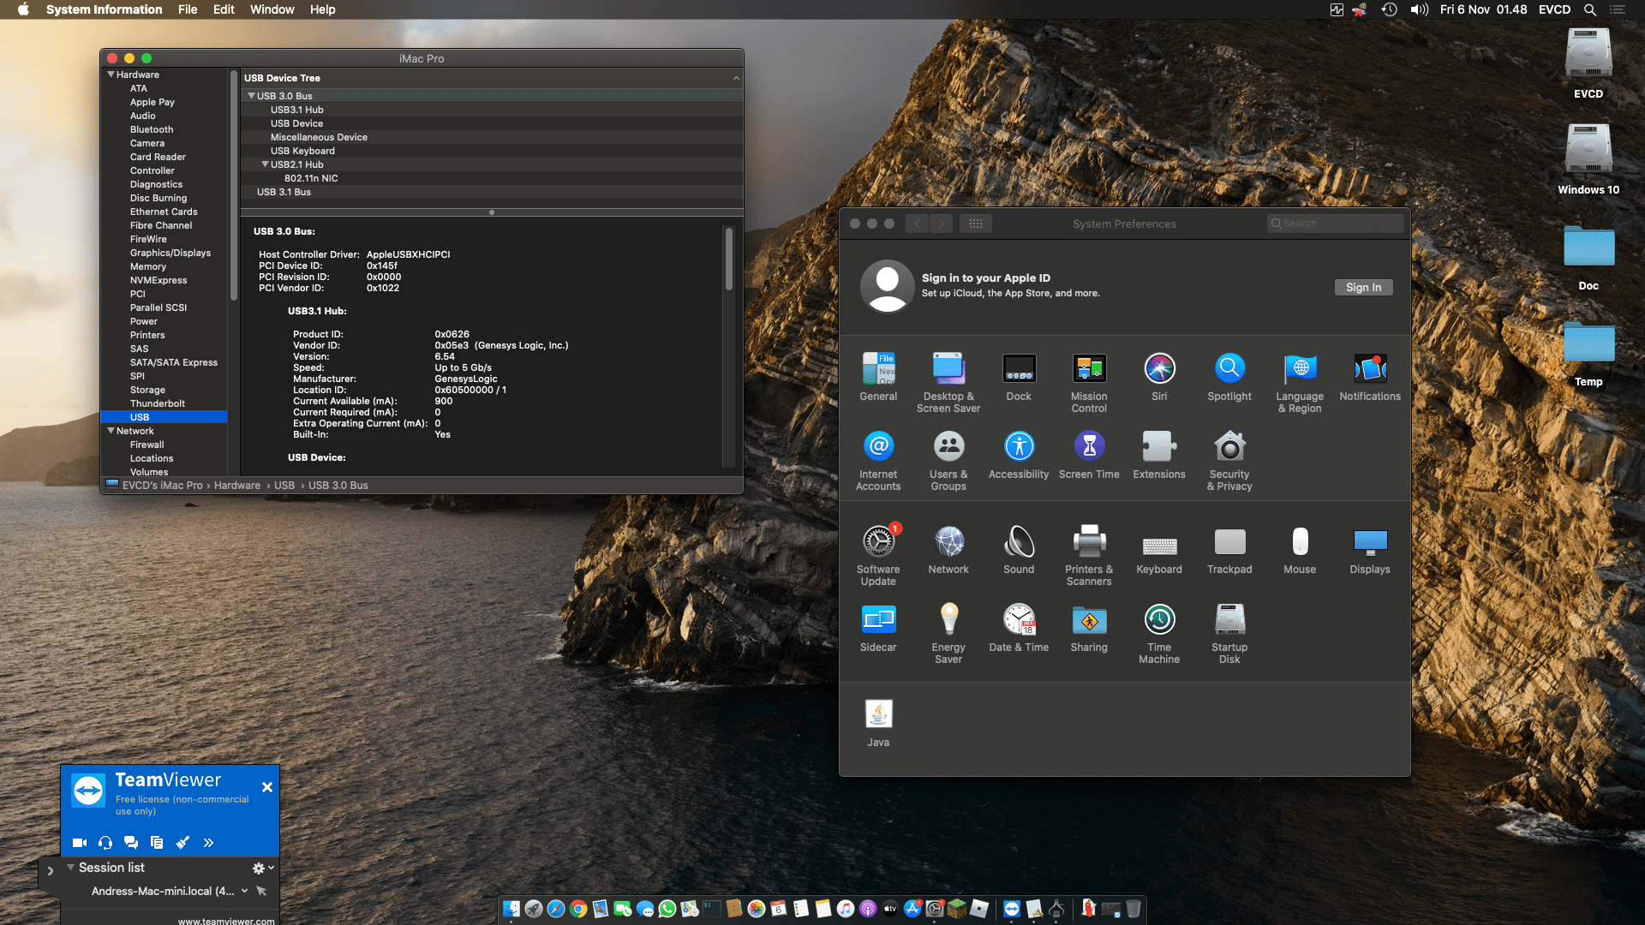Viewport: 1645px width, 925px height.
Task: Open Time Machine preferences
Action: pos(1159,633)
